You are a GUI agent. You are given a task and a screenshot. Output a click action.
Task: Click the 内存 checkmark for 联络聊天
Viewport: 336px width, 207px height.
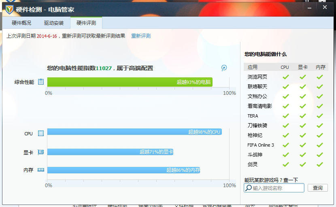pyautogui.click(x=320, y=86)
